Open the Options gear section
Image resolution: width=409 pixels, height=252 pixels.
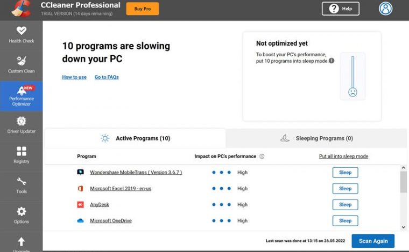[22, 216]
